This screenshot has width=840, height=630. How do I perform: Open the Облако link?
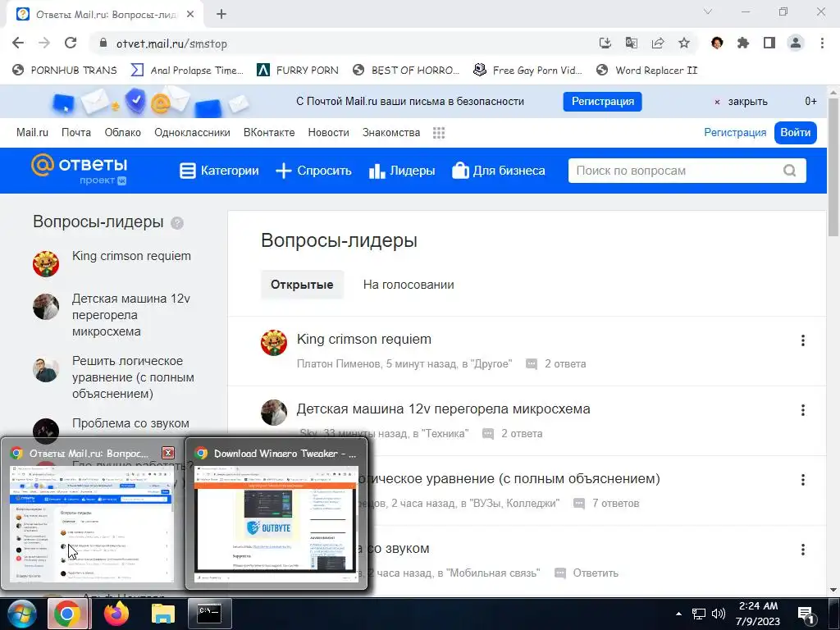pyautogui.click(x=123, y=132)
